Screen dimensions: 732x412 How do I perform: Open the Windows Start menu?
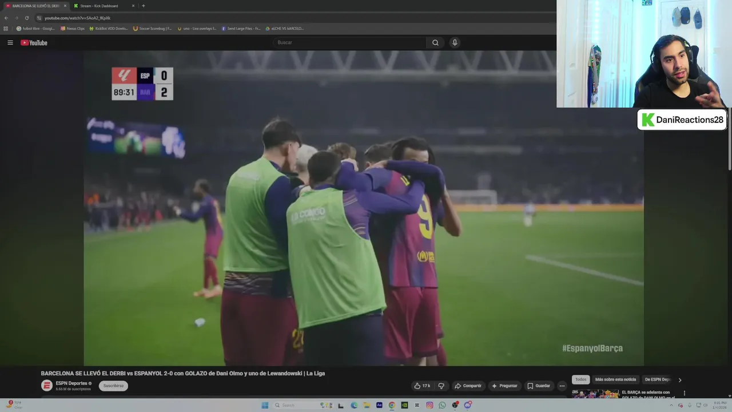pos(265,405)
